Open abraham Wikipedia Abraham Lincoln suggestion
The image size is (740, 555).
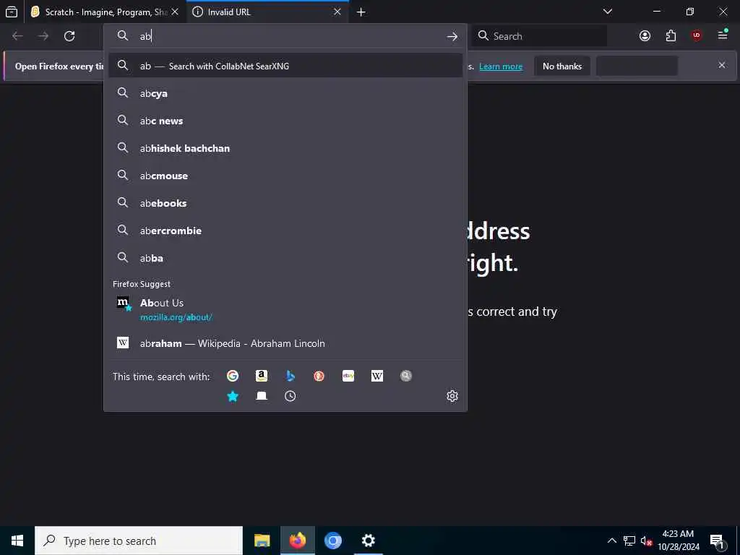(x=285, y=343)
